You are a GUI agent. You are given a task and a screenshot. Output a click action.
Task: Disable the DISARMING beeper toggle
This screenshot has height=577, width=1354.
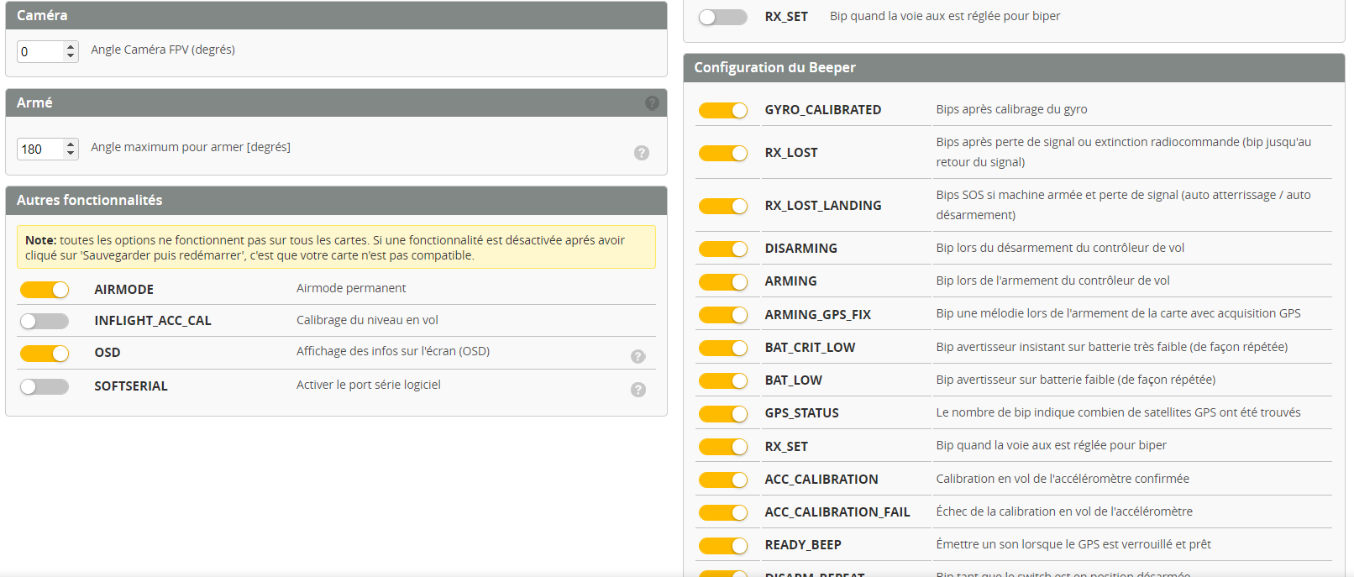pyautogui.click(x=722, y=249)
